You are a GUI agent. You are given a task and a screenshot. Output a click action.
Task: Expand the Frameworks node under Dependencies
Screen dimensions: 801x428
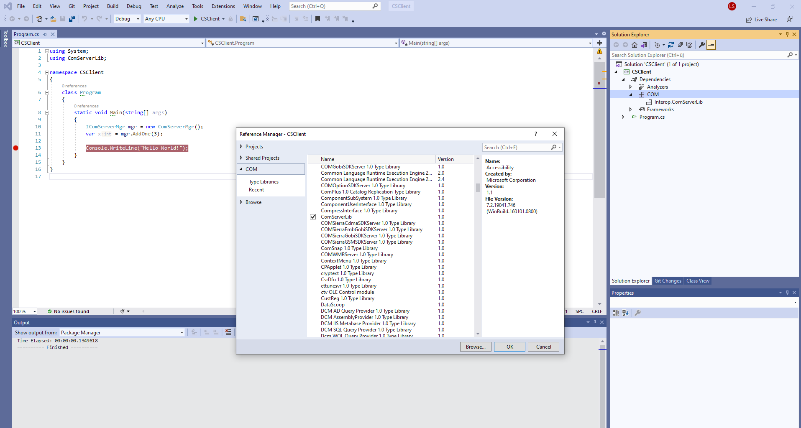[631, 109]
